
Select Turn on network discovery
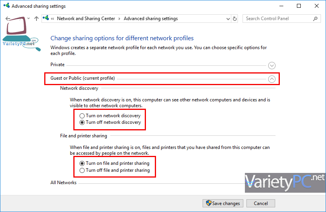[x=110, y=116]
